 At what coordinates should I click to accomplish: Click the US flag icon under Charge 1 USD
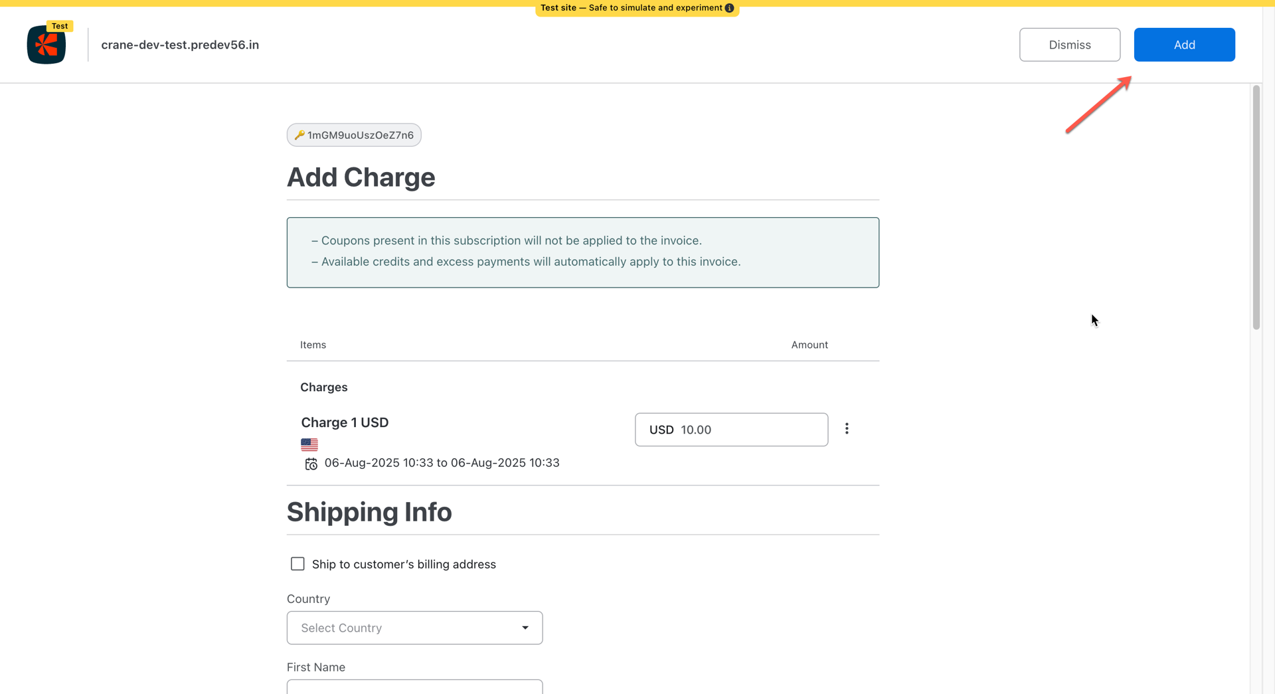[x=309, y=444]
